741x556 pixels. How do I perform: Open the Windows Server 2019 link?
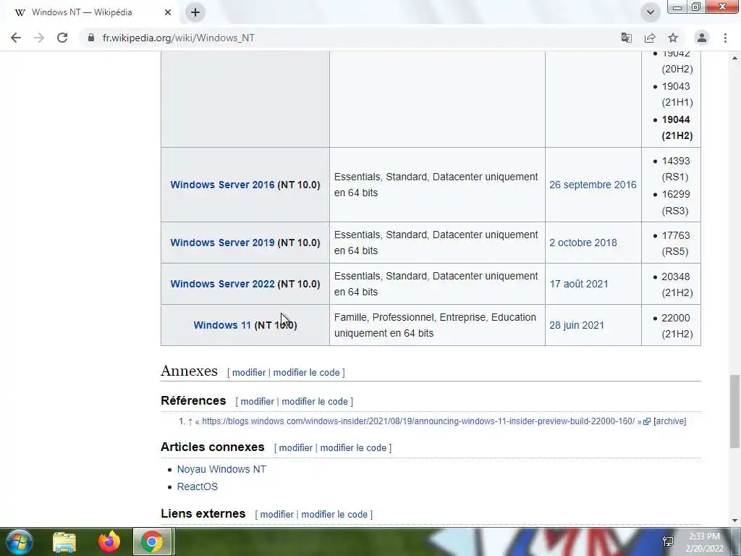[x=222, y=243]
